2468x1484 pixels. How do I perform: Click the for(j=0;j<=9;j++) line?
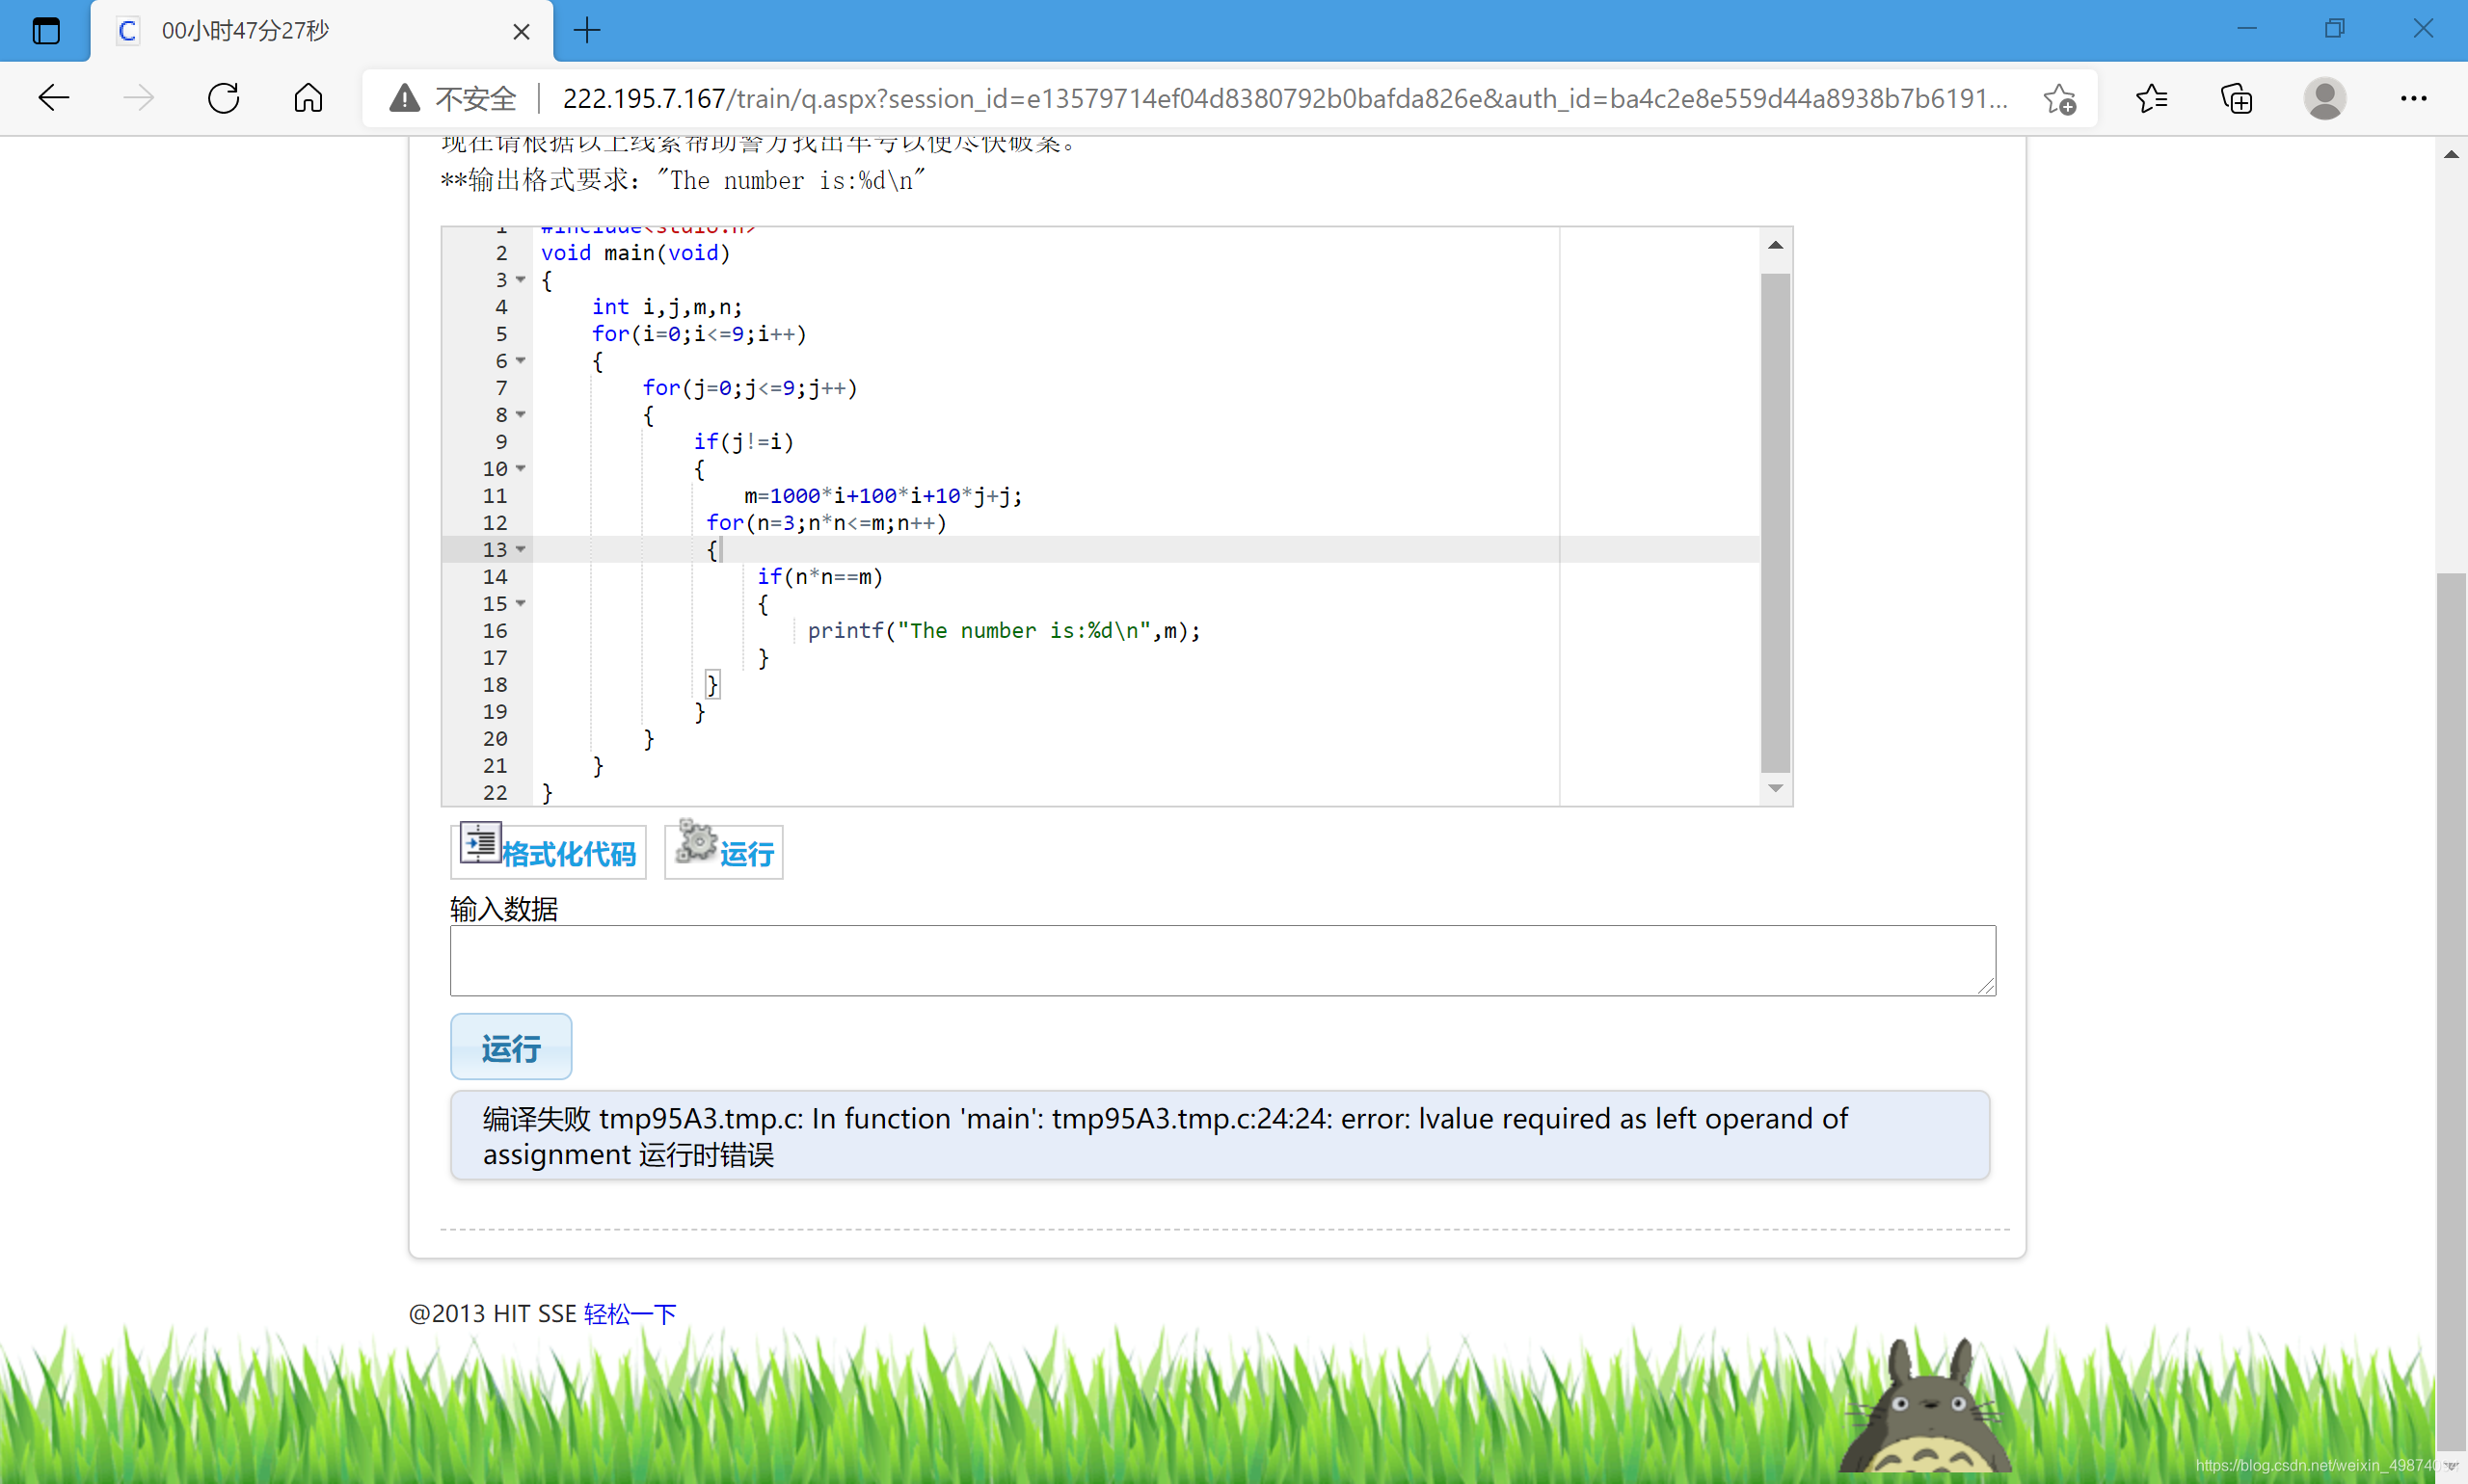pyautogui.click(x=750, y=388)
